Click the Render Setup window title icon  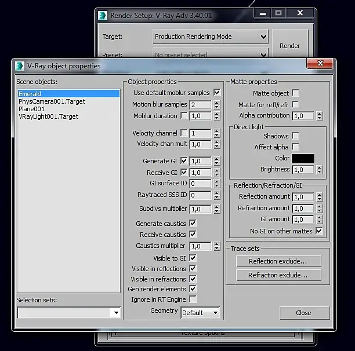coord(103,16)
